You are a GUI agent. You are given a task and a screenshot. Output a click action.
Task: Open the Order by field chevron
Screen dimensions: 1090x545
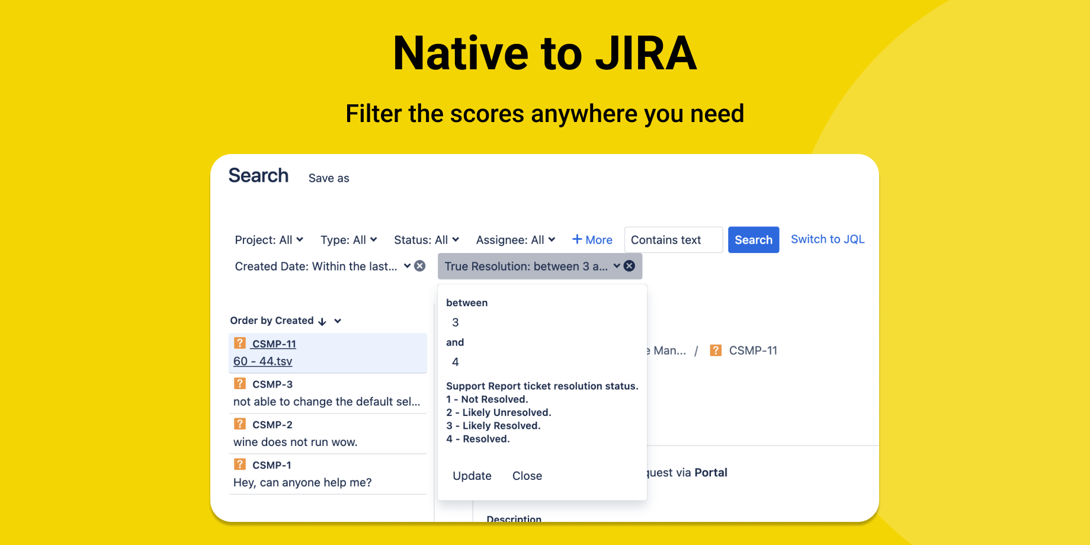click(338, 321)
